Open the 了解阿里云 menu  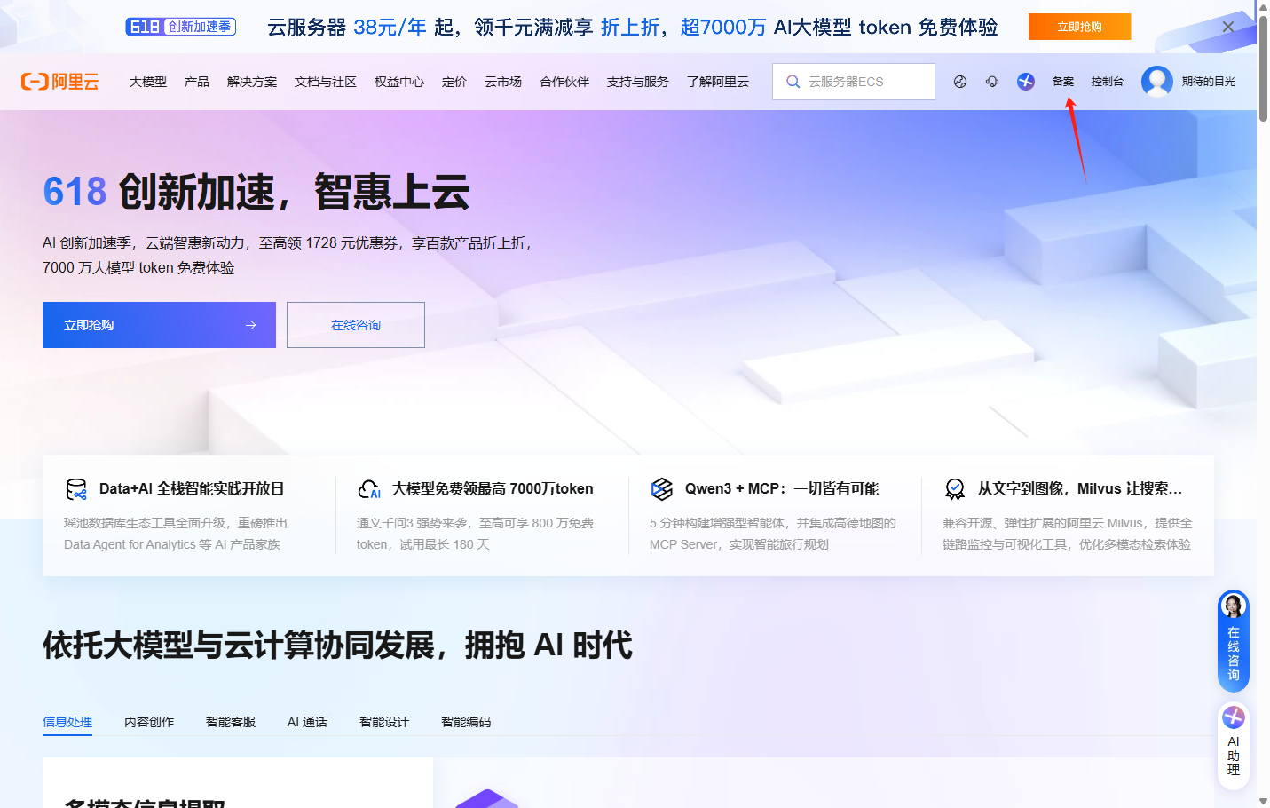(718, 82)
